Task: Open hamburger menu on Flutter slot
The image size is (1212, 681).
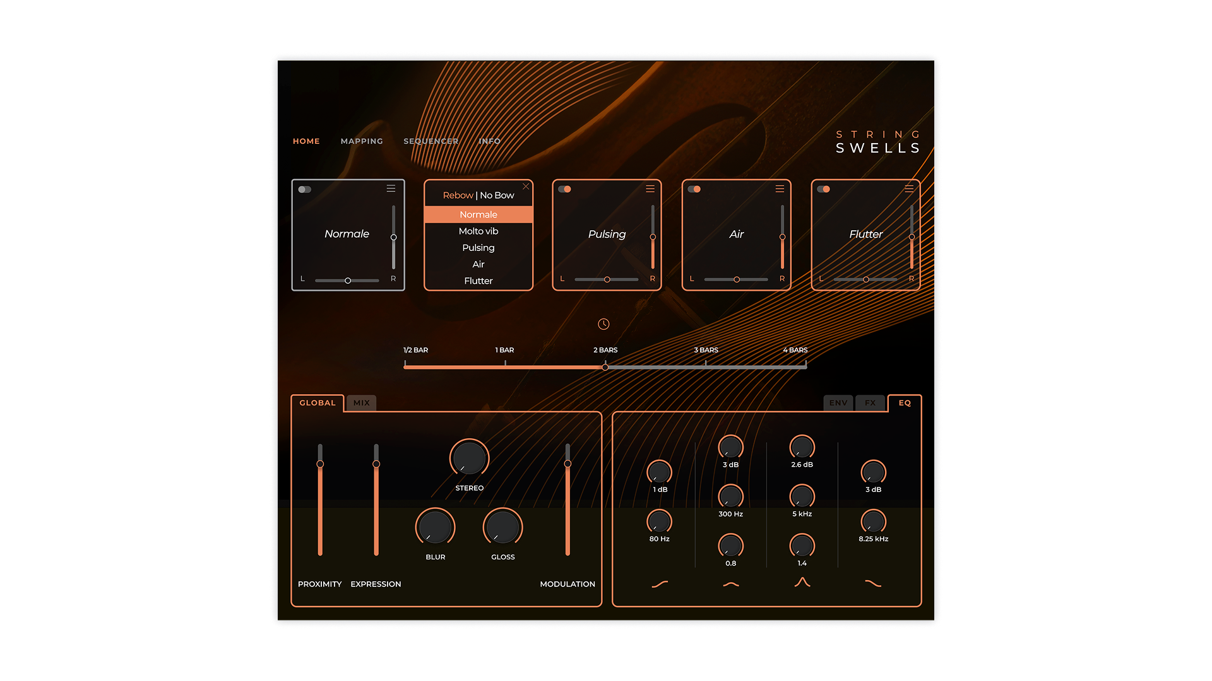Action: 909,189
